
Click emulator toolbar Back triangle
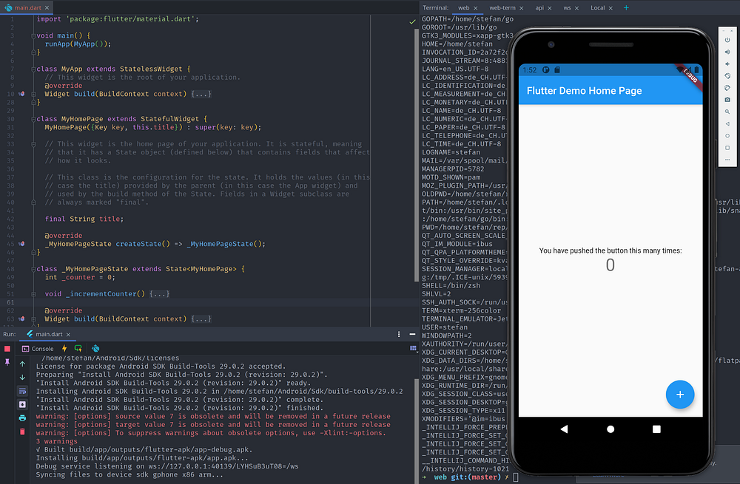pyautogui.click(x=727, y=124)
